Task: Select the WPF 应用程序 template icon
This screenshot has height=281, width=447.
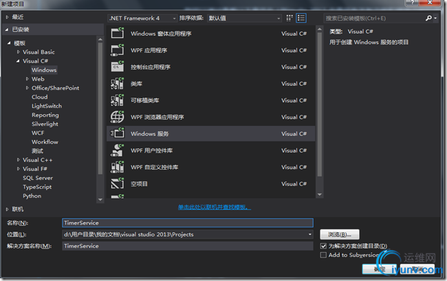Action: pyautogui.click(x=117, y=50)
